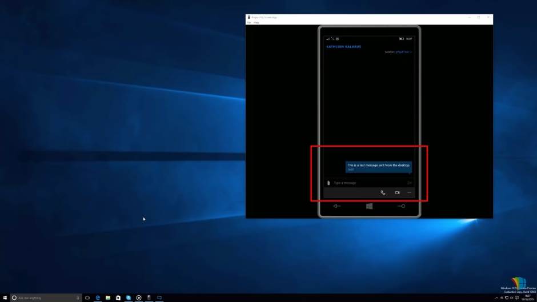Expand the 'Send on' SIM selector dropdown
Screen dimensions: 537x302
click(402, 52)
